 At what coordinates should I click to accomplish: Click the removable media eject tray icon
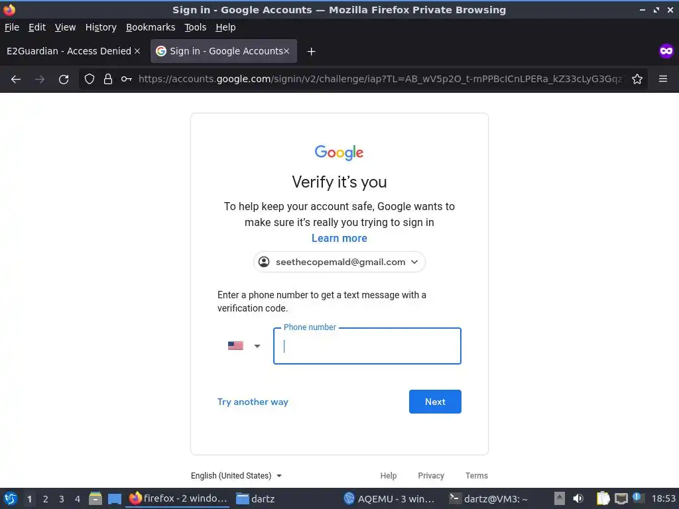[560, 498]
